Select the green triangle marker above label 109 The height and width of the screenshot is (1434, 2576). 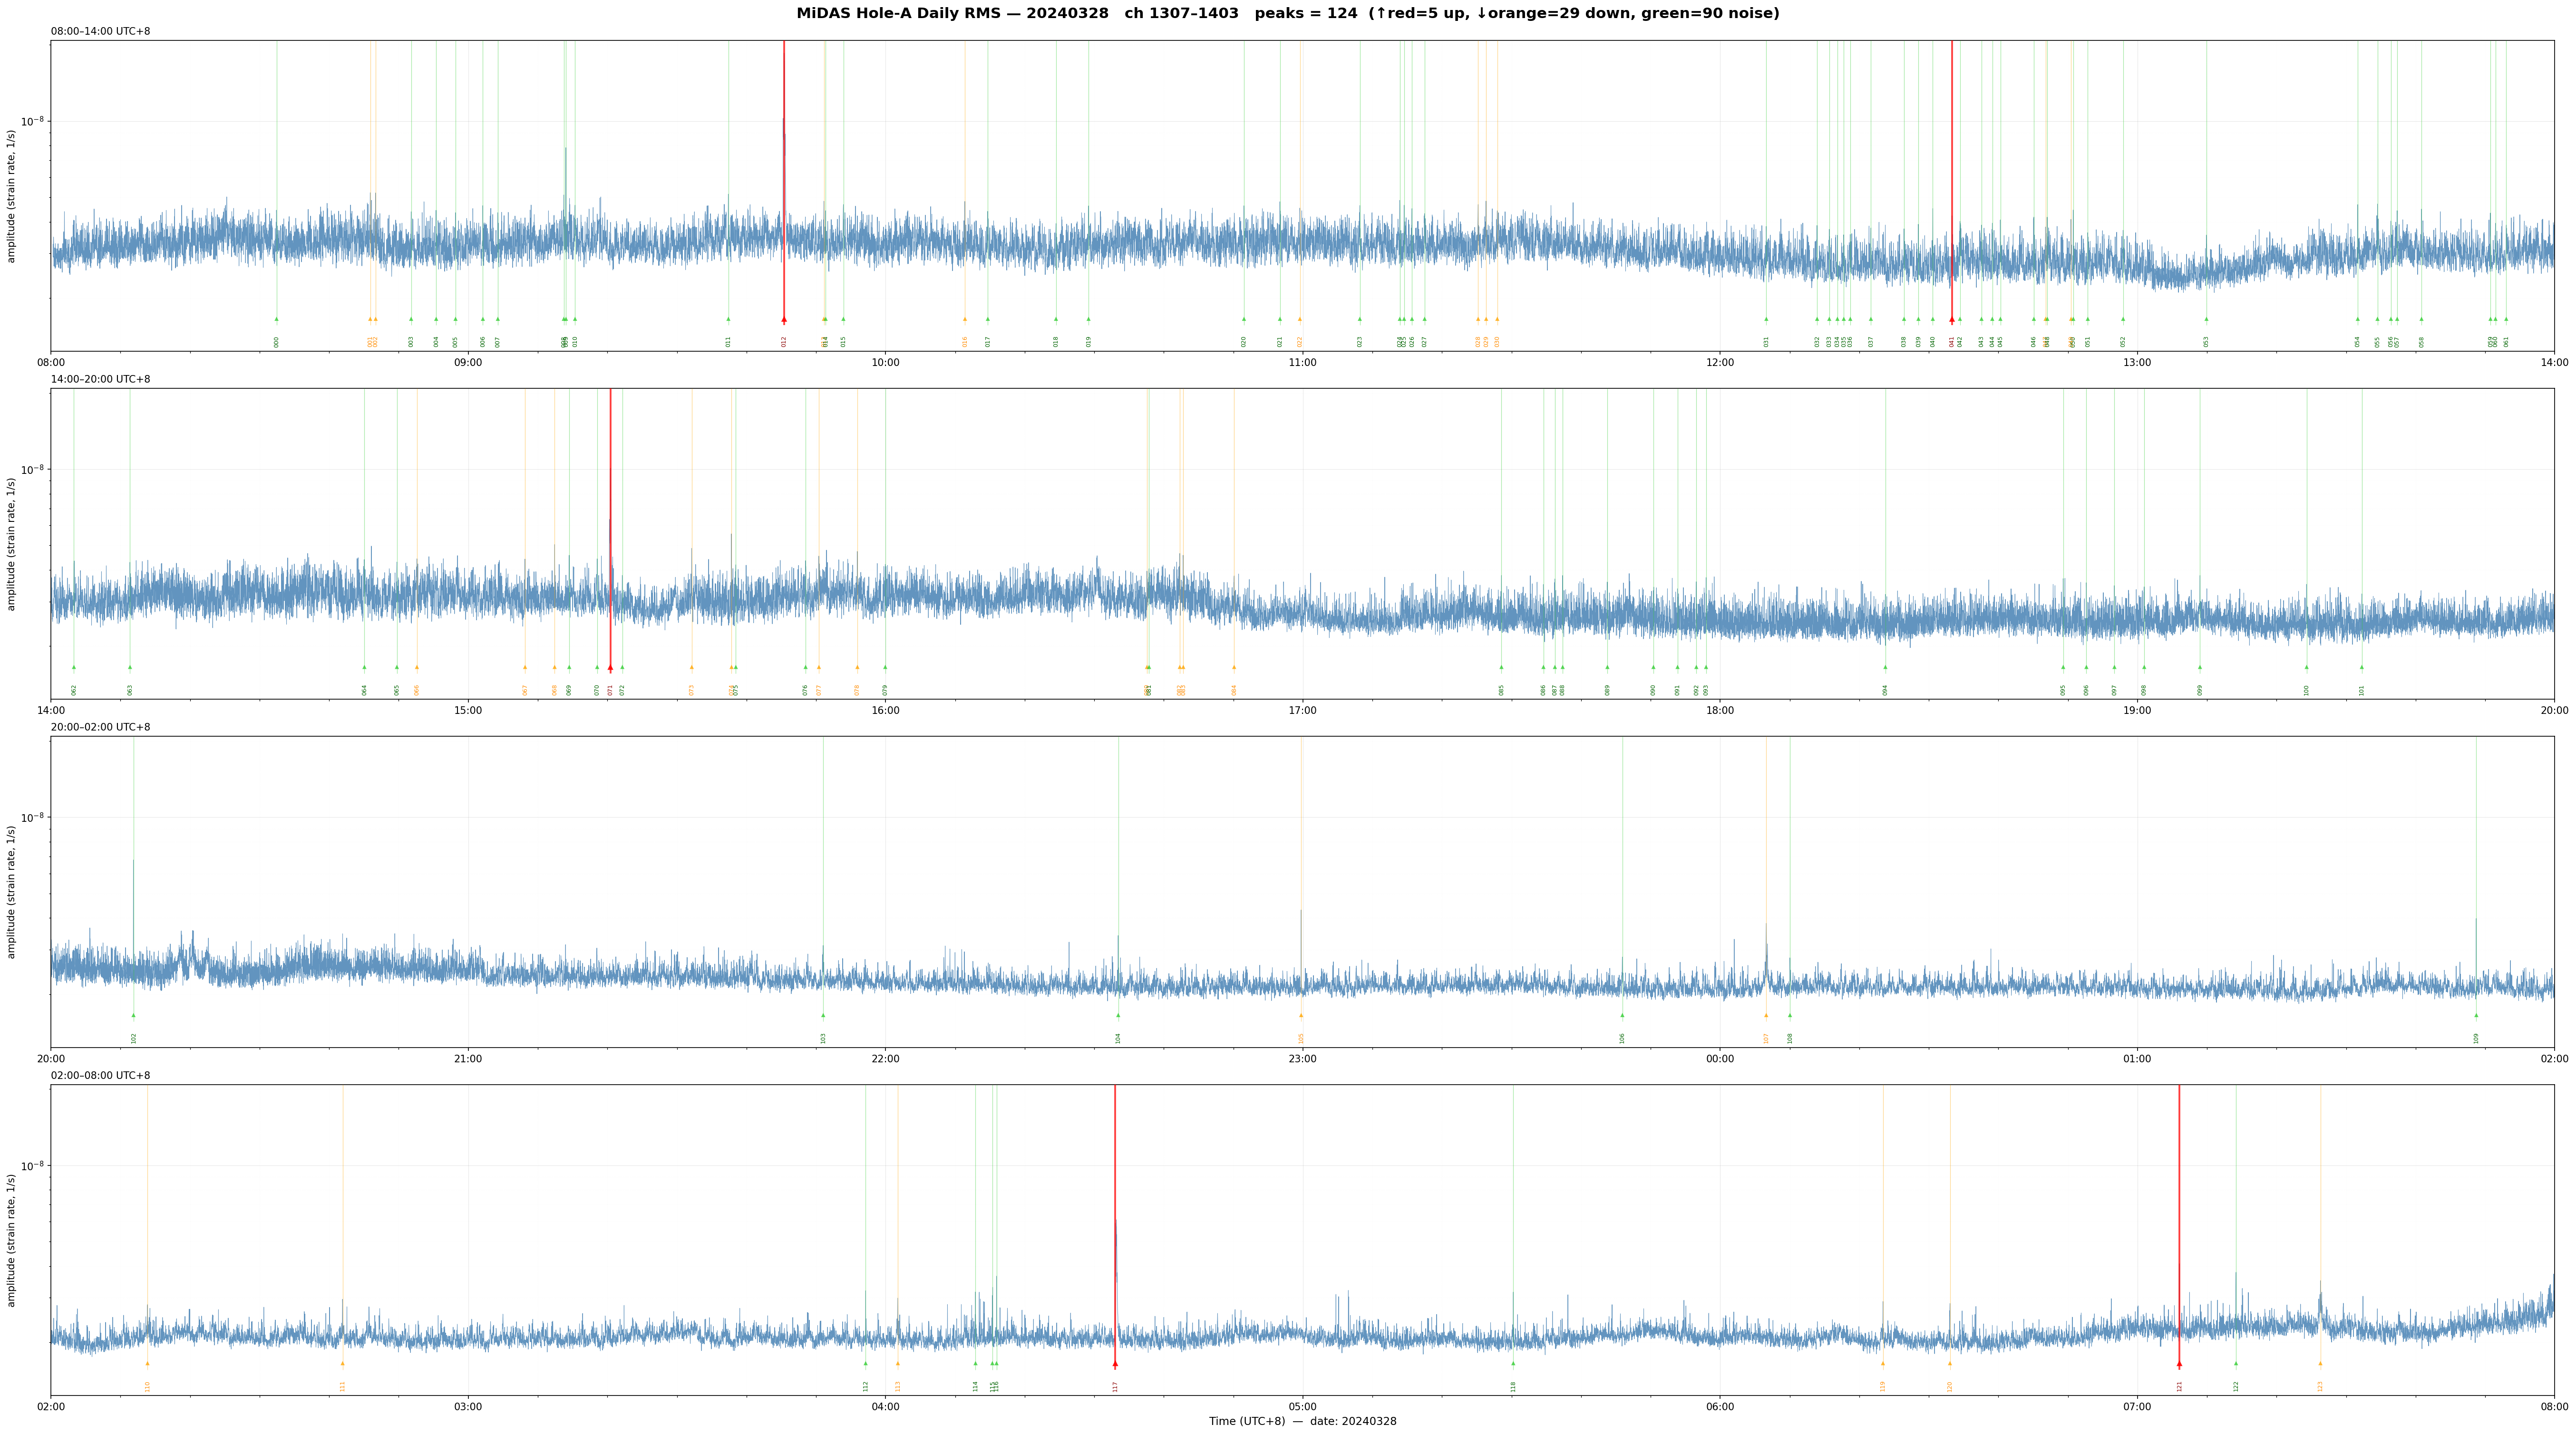tap(2476, 1015)
